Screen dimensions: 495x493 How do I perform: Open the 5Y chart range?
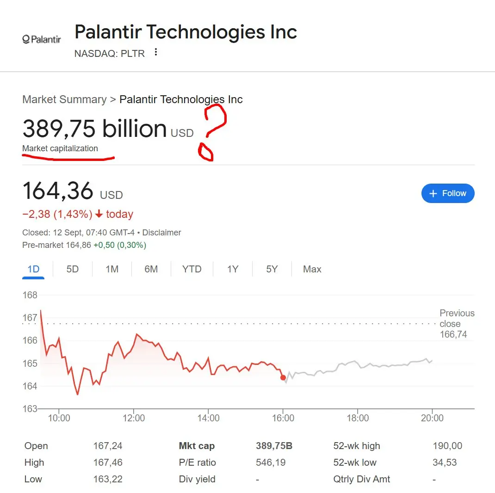click(272, 269)
